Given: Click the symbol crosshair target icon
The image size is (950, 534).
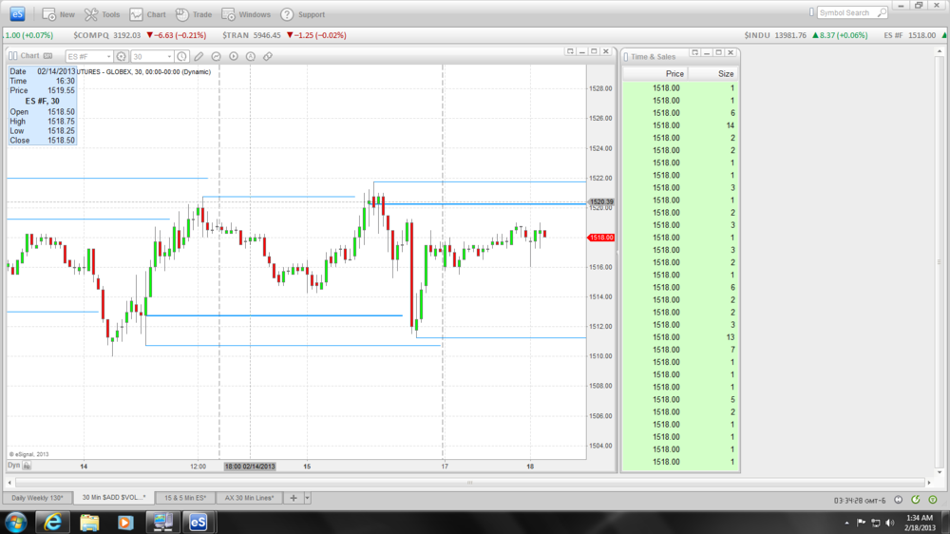Looking at the screenshot, I should (x=122, y=56).
